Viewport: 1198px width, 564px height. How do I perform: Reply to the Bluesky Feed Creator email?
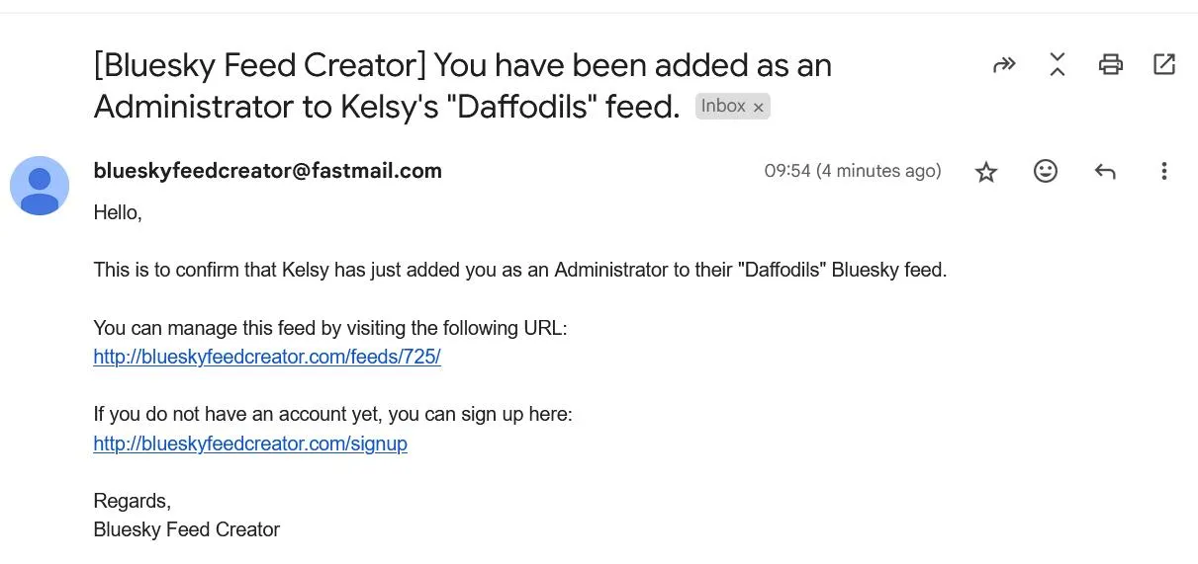coord(1105,172)
